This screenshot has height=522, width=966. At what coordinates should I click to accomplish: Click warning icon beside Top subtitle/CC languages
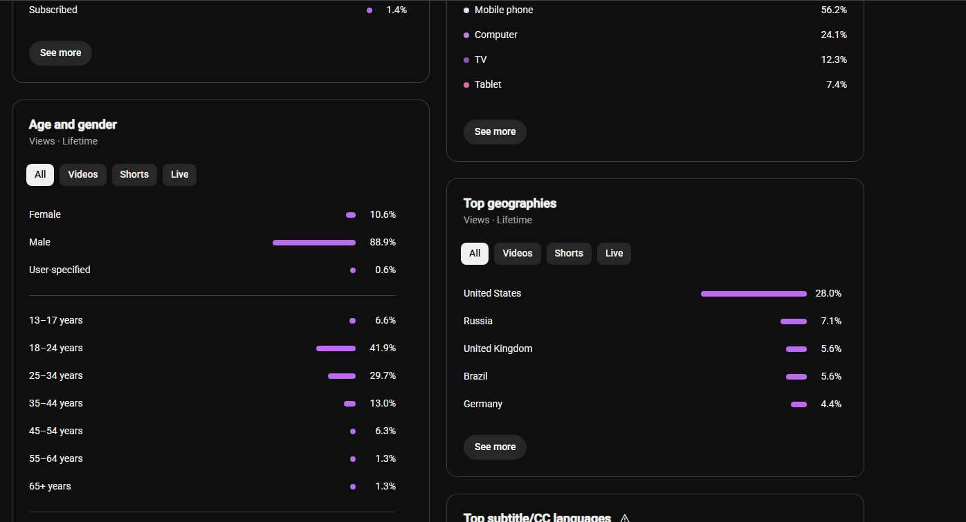click(x=625, y=518)
